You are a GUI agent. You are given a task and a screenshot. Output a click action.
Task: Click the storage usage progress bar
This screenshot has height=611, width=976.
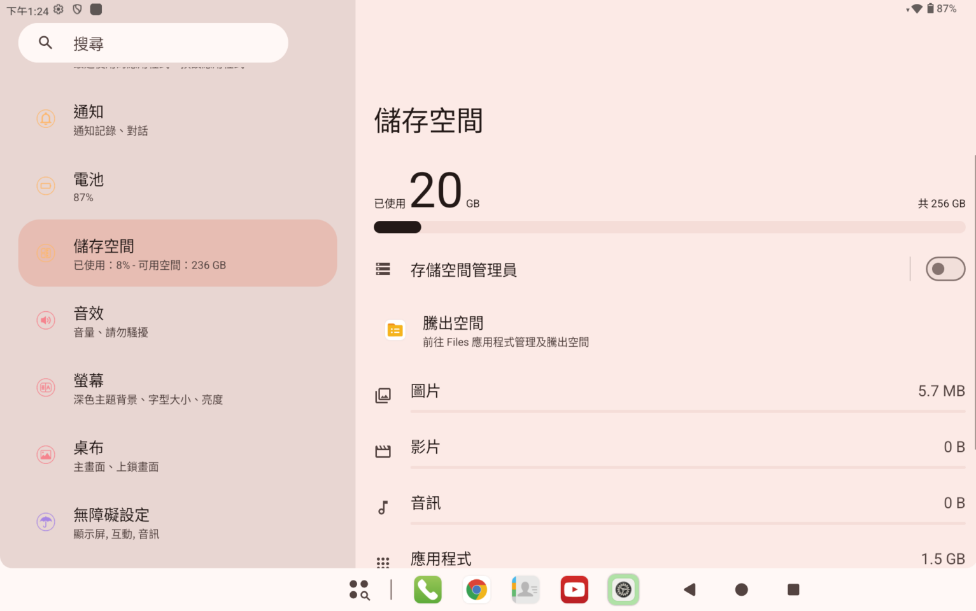point(669,227)
